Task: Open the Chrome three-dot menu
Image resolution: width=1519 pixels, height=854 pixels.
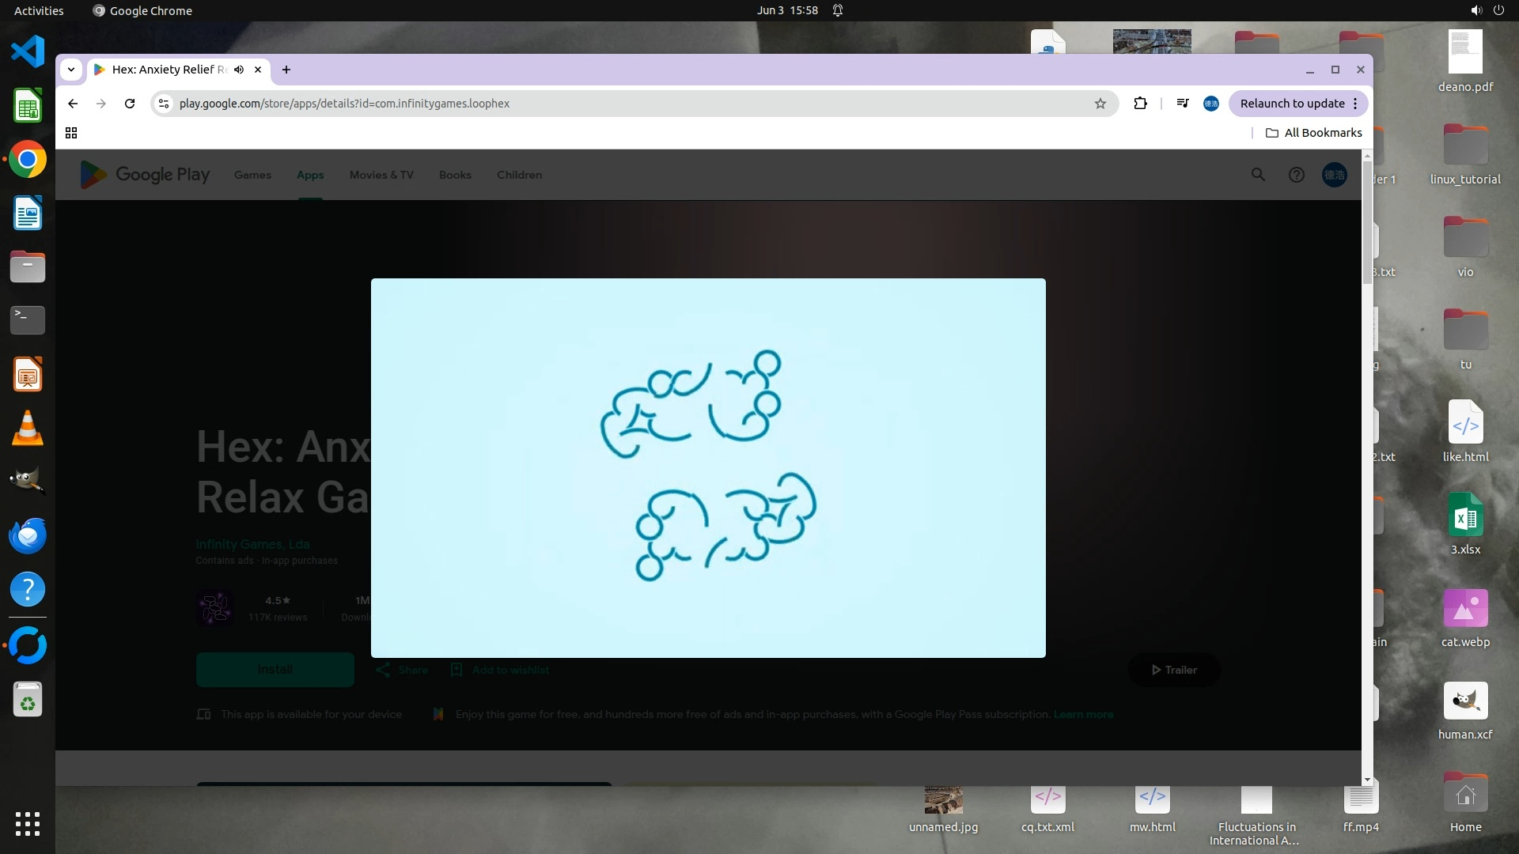Action: point(1355,104)
